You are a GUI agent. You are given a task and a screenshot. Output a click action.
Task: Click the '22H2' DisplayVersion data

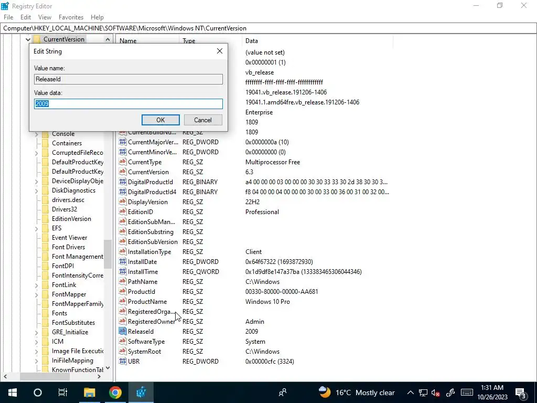[x=252, y=202]
